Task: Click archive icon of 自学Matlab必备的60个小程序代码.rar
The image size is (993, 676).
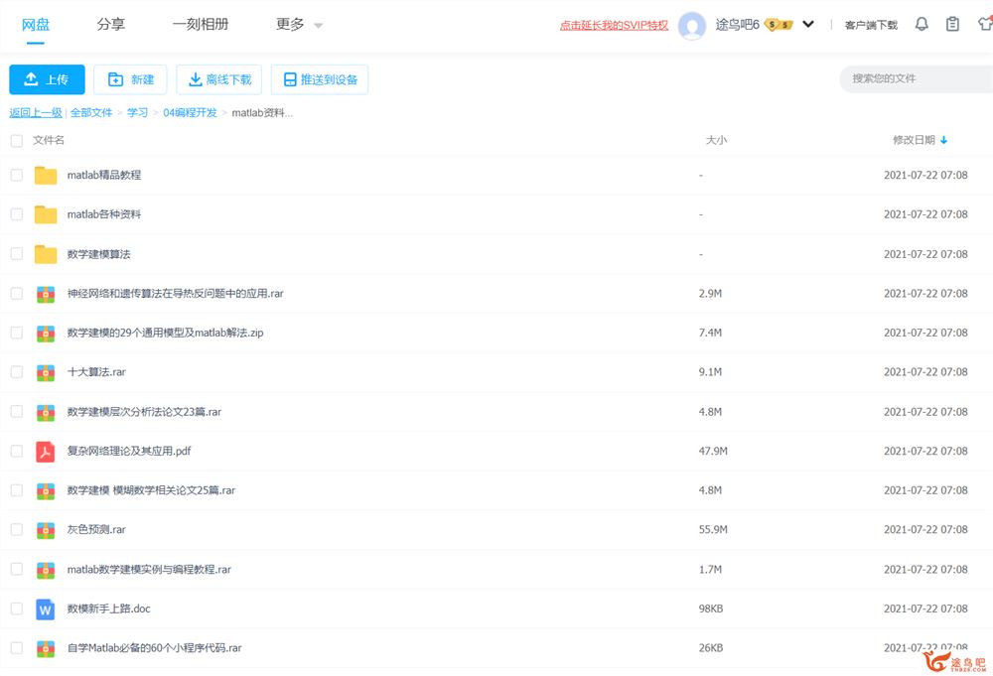Action: 46,648
